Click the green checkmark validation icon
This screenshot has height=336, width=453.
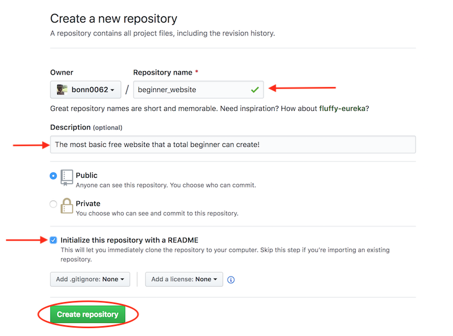[255, 90]
